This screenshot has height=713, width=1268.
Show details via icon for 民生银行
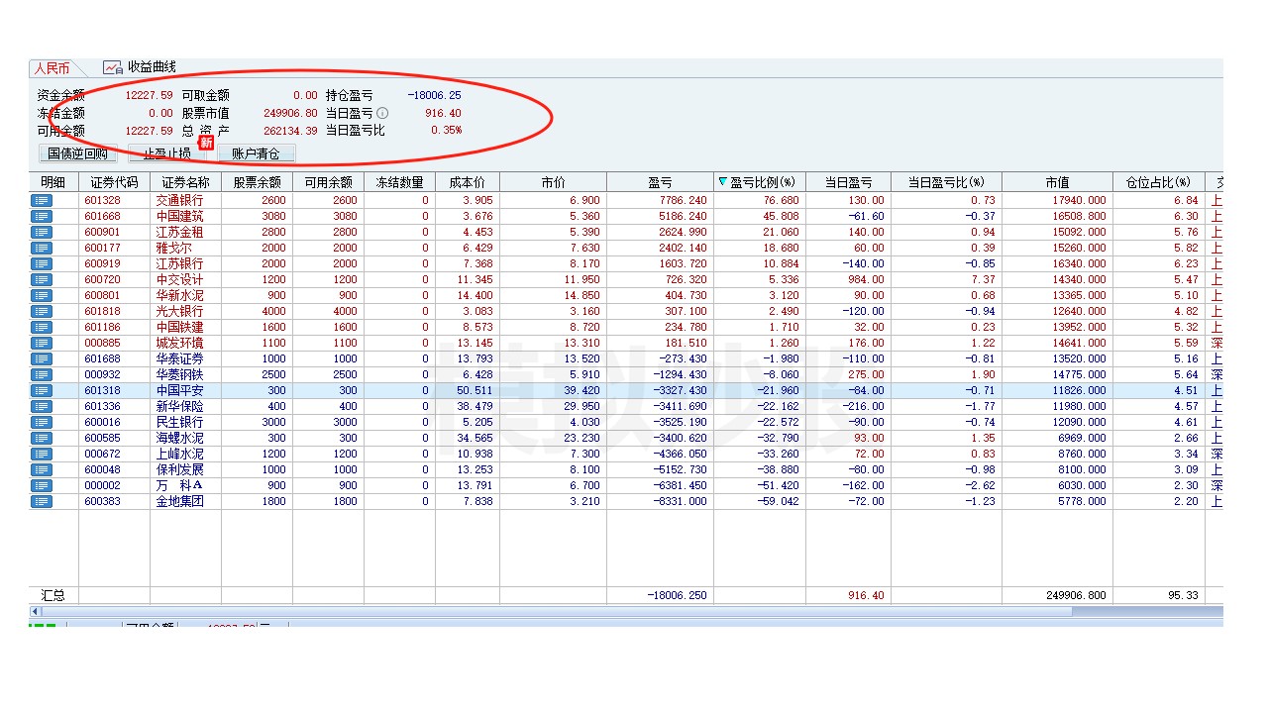pos(42,422)
